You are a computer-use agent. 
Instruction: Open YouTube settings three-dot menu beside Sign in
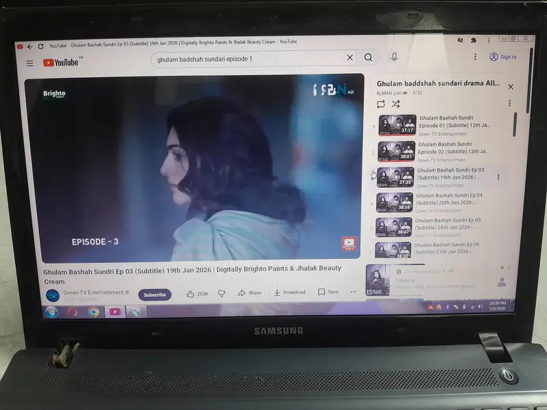click(x=475, y=57)
